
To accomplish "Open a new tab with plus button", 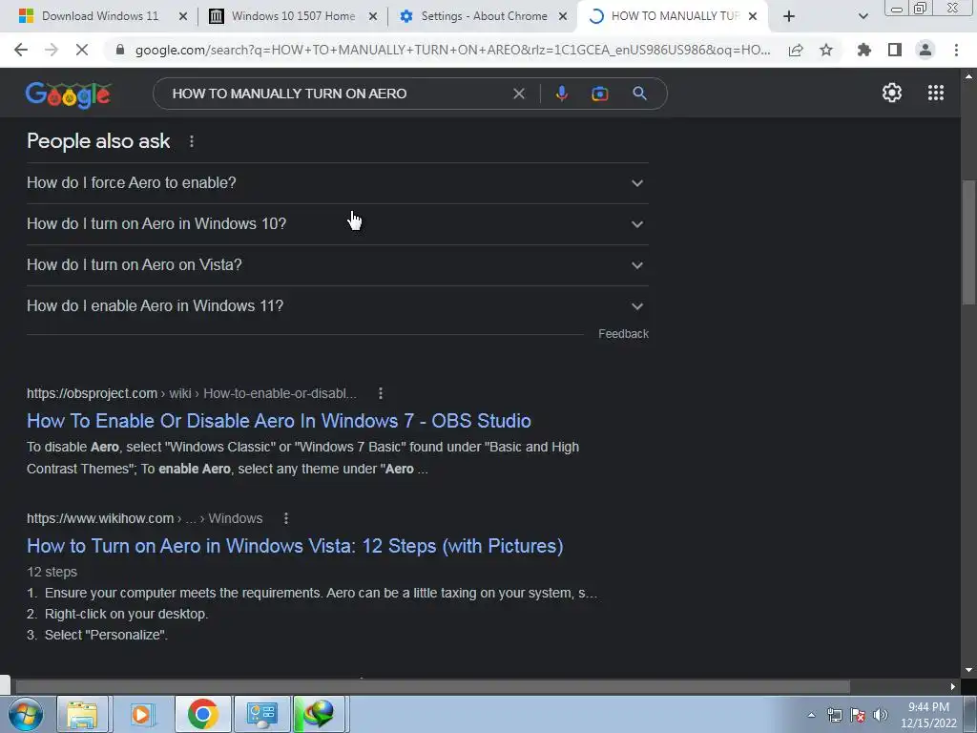I will (x=789, y=16).
